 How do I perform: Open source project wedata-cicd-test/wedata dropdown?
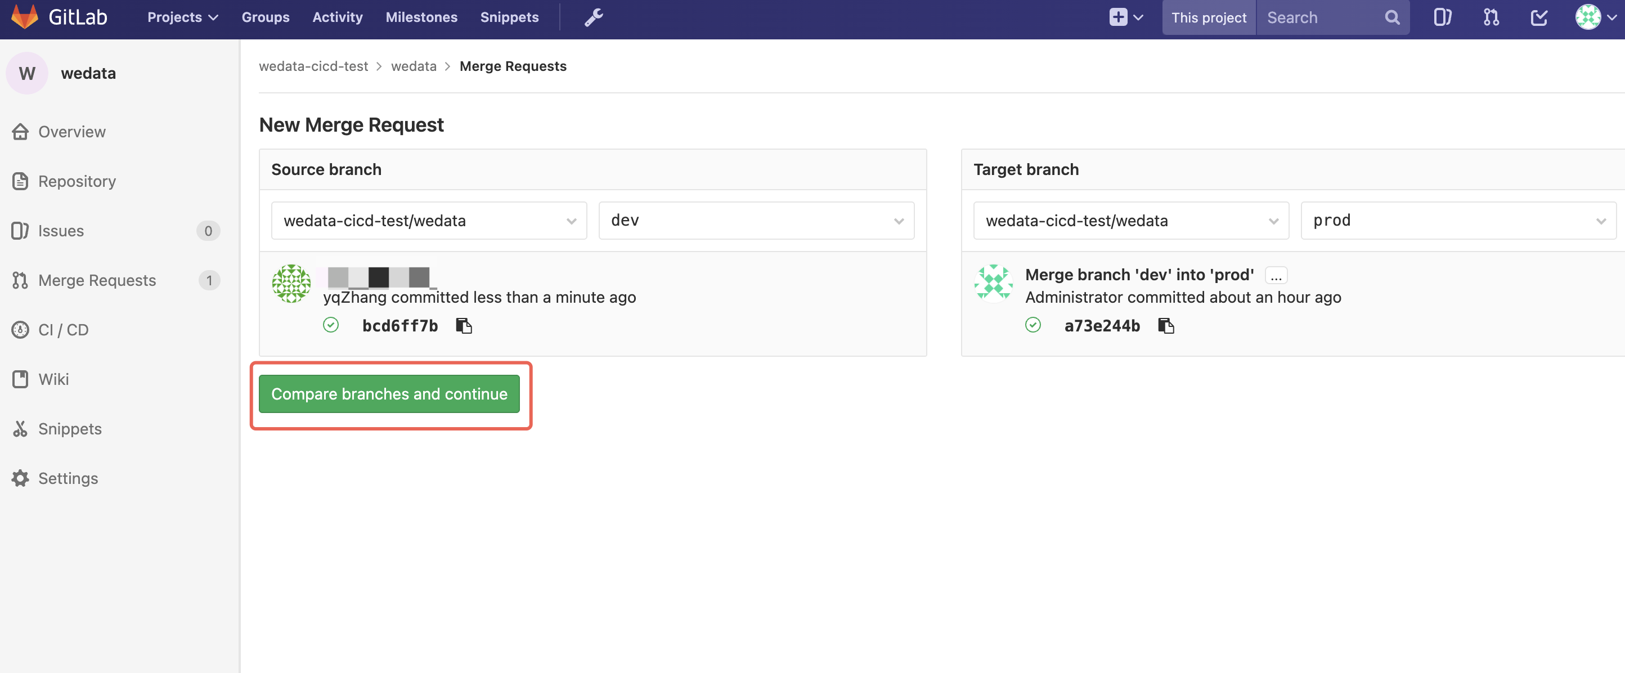[x=429, y=221]
